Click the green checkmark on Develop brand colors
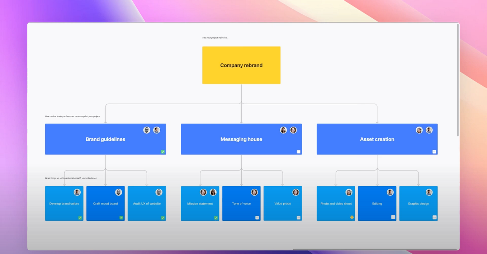This screenshot has height=254, width=487. tap(80, 217)
